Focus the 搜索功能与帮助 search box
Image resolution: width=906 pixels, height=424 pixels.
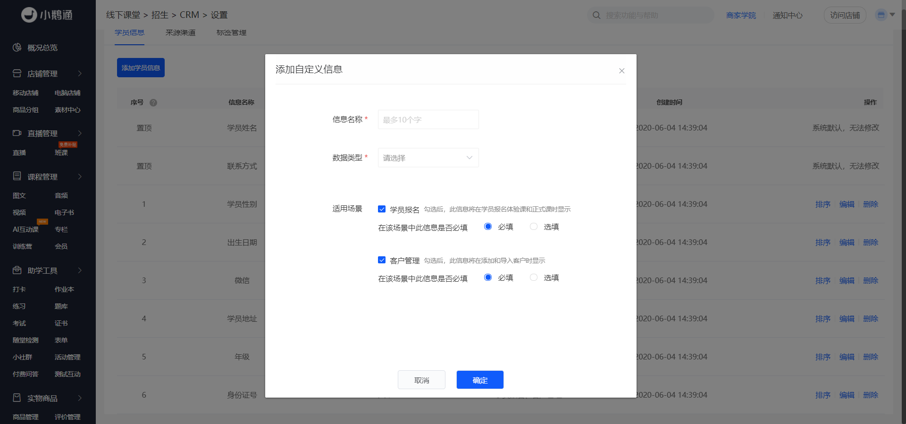(650, 15)
